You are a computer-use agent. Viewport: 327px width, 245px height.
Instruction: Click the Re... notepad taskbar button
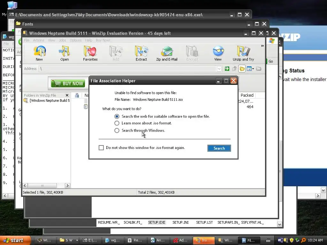click(x=135, y=240)
